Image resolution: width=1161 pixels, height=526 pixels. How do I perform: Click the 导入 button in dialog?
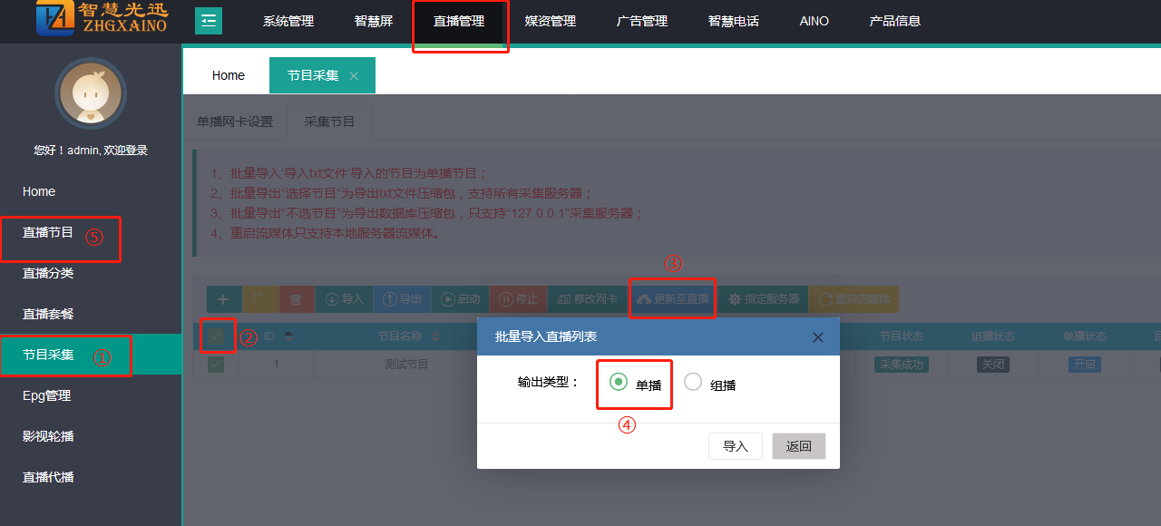pos(735,446)
